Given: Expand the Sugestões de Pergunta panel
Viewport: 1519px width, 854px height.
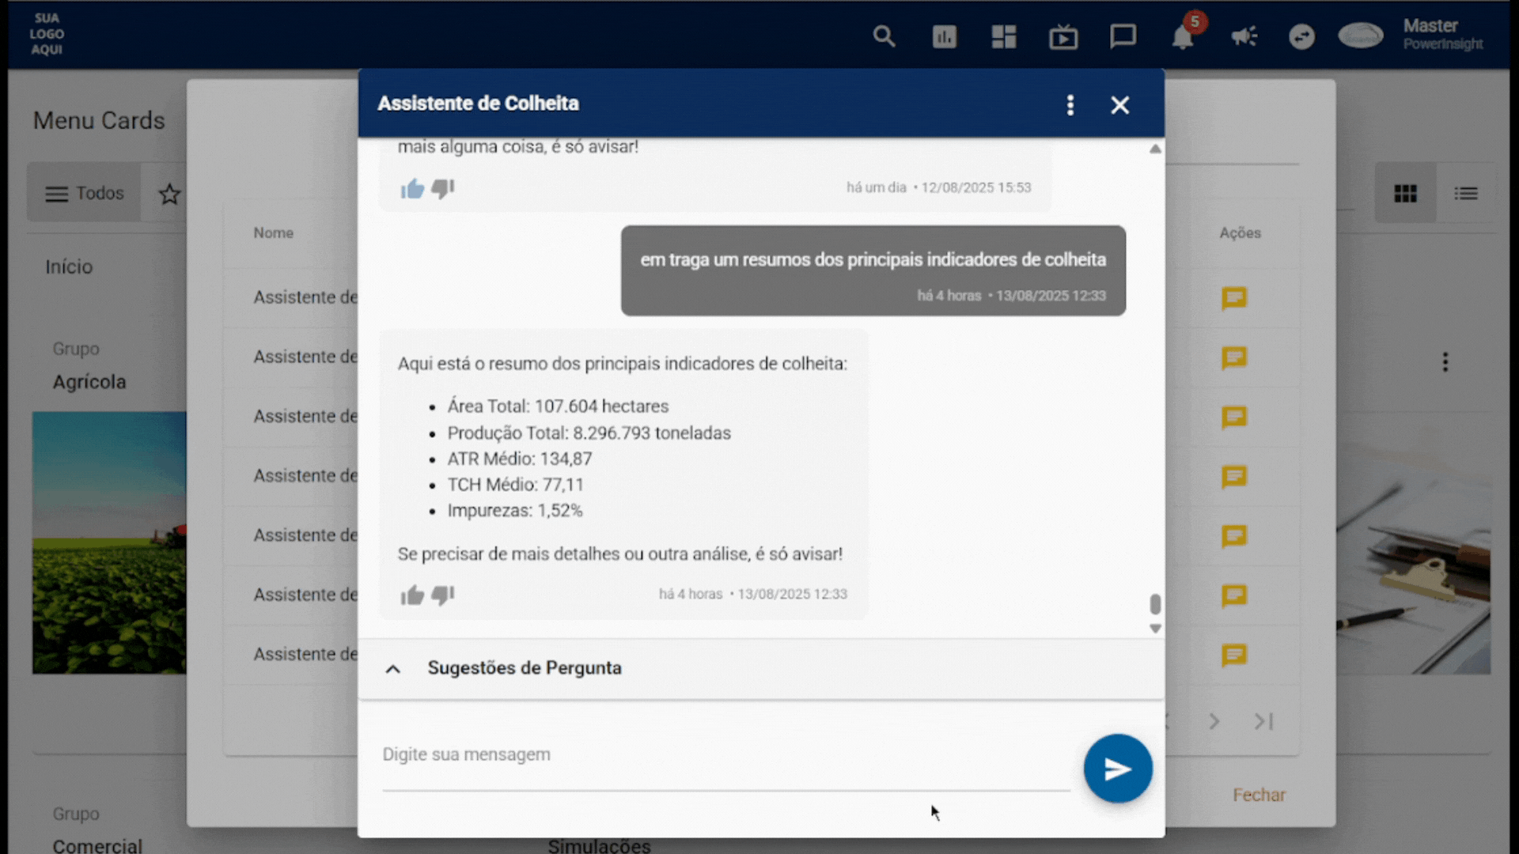Looking at the screenshot, I should [x=761, y=668].
